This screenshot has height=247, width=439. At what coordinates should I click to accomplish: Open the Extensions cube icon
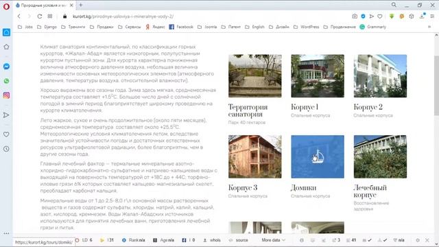pyautogui.click(x=412, y=16)
